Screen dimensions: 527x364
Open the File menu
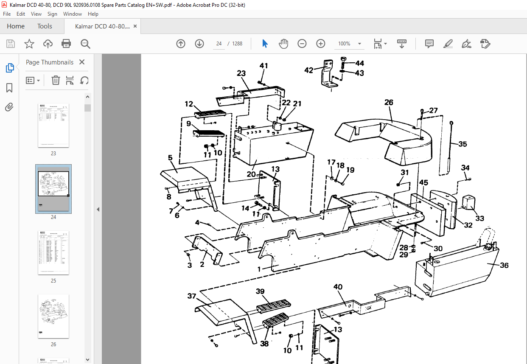[7, 14]
